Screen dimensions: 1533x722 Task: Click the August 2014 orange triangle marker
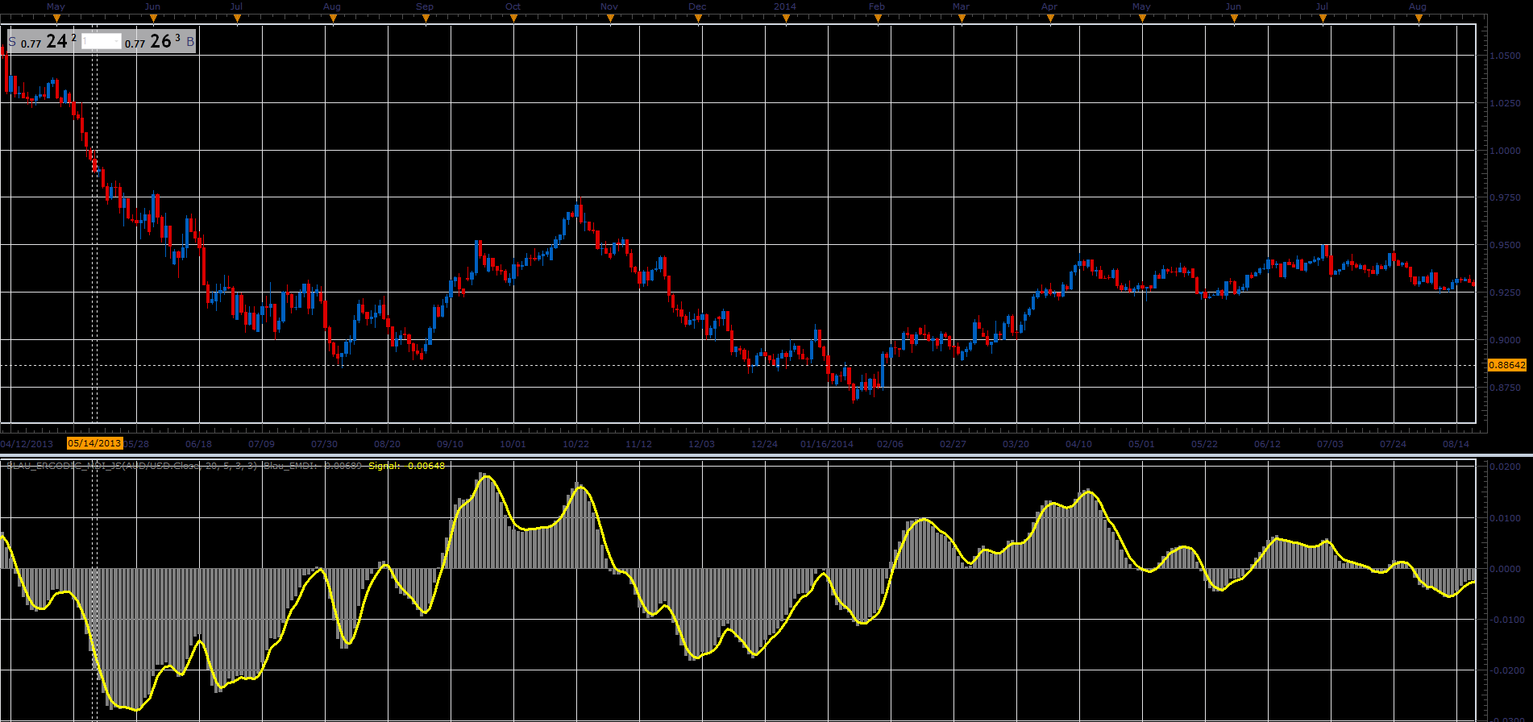[x=1418, y=19]
